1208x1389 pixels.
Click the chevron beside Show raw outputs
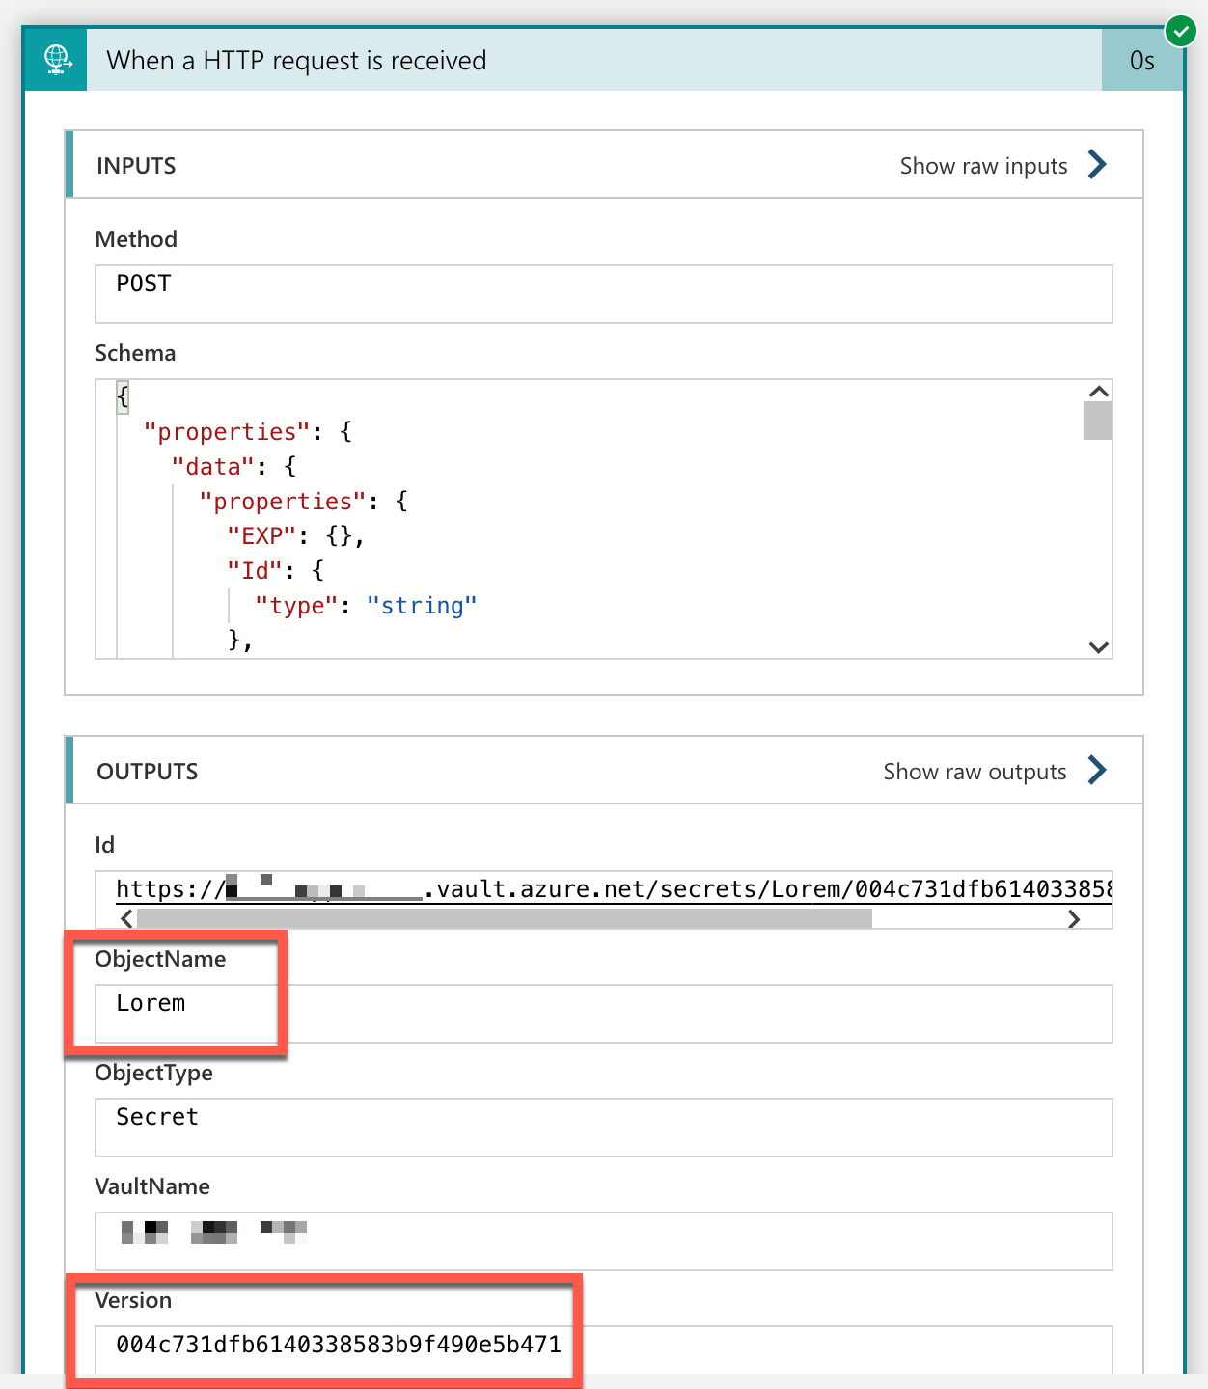[1097, 771]
